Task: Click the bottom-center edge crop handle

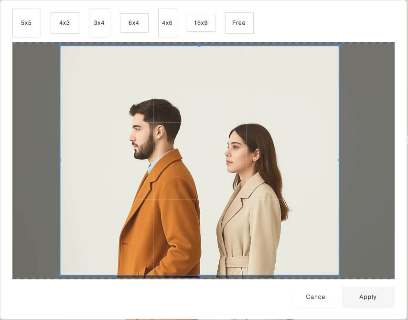Action: coord(199,275)
